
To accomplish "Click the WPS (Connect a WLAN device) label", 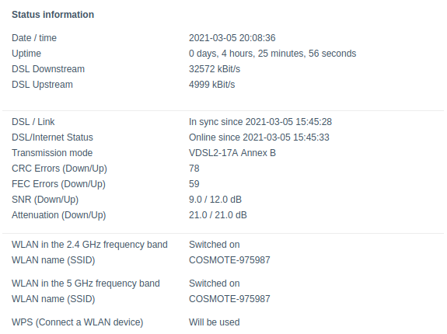I will pyautogui.click(x=77, y=322).
